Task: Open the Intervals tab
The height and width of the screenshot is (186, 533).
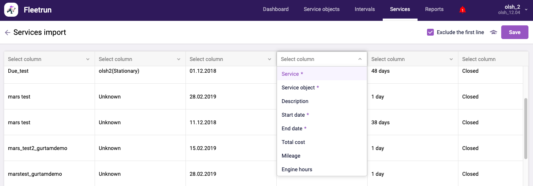Action: click(365, 9)
